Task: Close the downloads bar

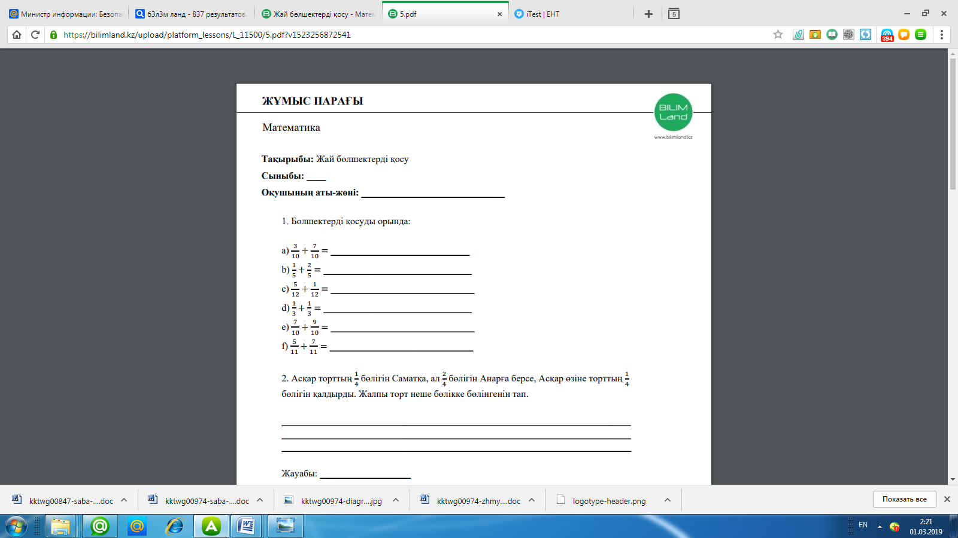Action: 947,499
